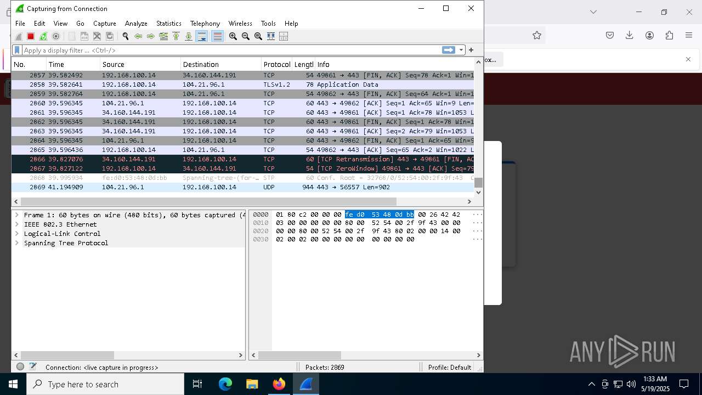The height and width of the screenshot is (395, 702).
Task: Expand the Frame 1 details row
Action: (x=17, y=215)
